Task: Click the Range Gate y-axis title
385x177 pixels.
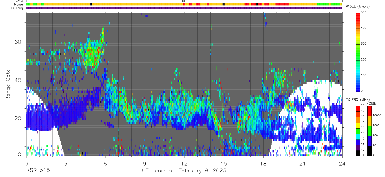Action: click(8, 85)
